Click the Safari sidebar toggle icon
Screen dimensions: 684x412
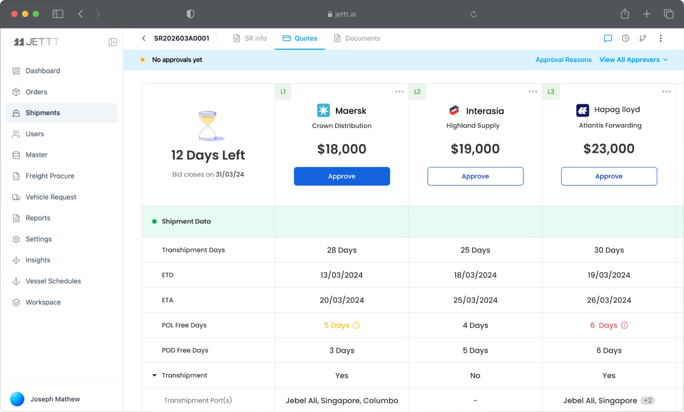(x=58, y=14)
